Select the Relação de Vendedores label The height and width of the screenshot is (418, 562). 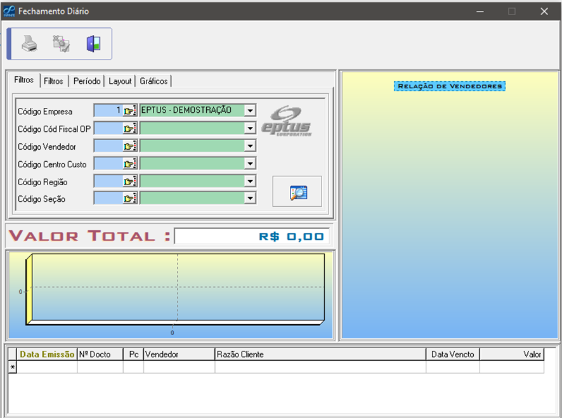(450, 86)
